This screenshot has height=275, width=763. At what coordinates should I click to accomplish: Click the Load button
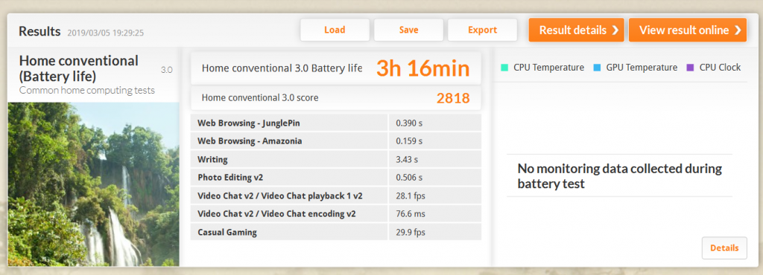(x=335, y=30)
